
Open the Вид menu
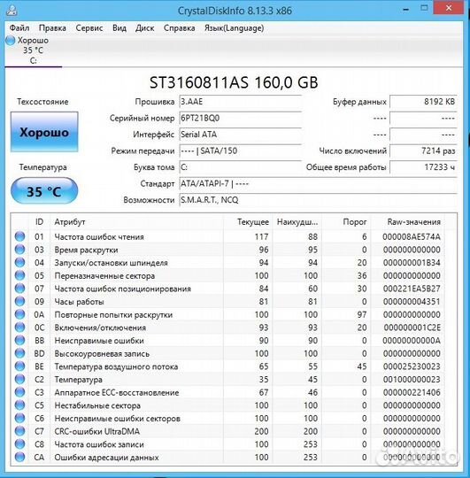point(119,28)
